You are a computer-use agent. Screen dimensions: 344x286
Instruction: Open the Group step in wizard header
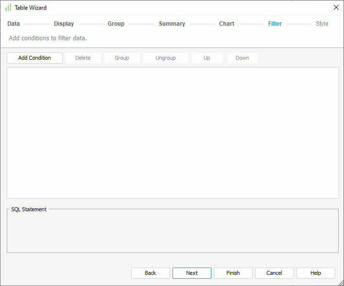pyautogui.click(x=116, y=24)
